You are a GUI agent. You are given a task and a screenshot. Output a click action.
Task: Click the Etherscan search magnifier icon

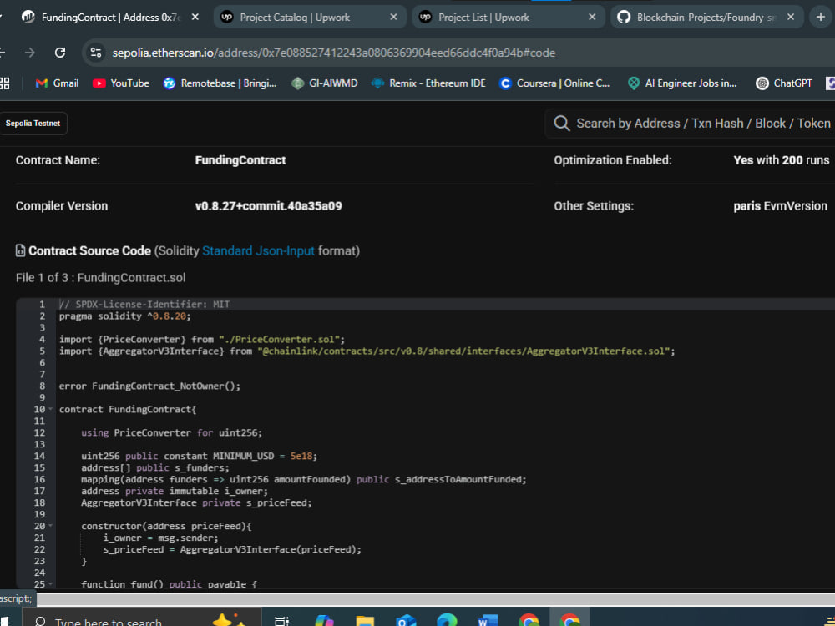click(562, 124)
